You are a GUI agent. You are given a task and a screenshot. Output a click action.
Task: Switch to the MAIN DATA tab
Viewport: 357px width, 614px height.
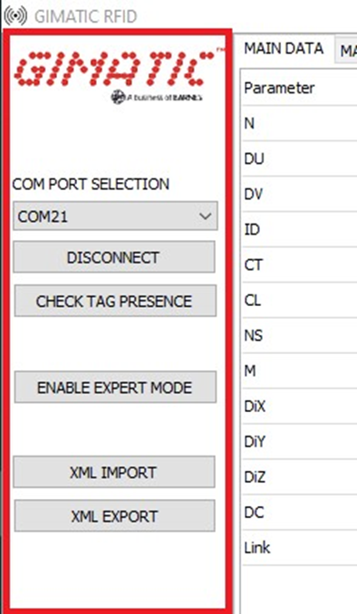pyautogui.click(x=284, y=49)
